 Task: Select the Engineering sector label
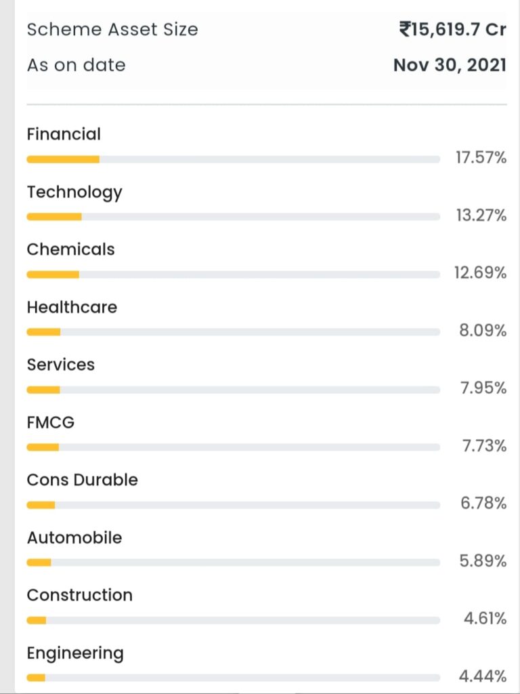(x=75, y=654)
